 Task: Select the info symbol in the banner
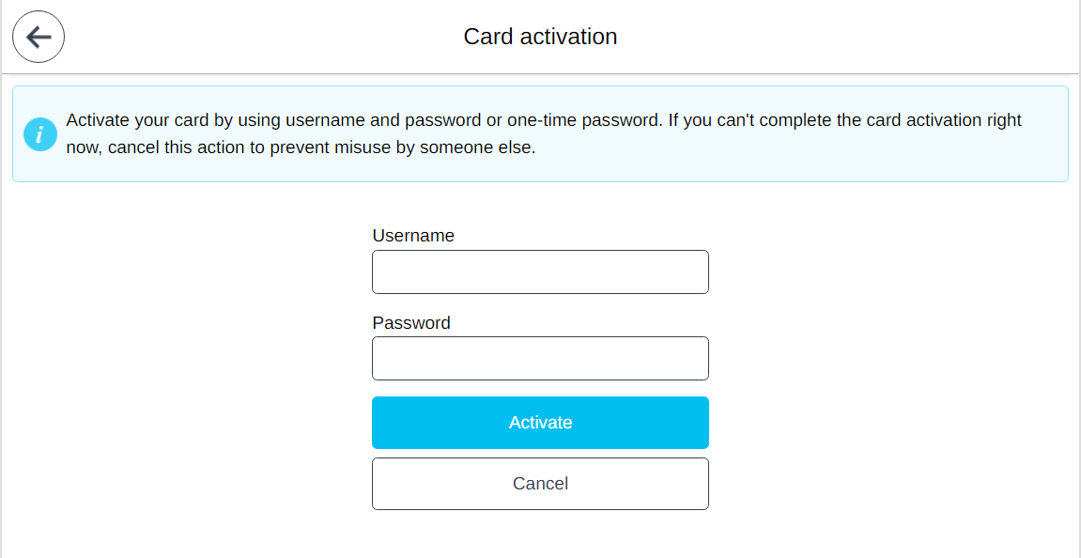[39, 134]
